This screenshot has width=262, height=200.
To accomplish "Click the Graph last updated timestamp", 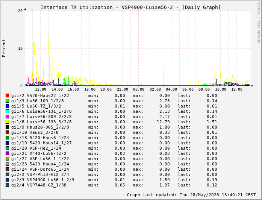I will [x=191, y=195].
